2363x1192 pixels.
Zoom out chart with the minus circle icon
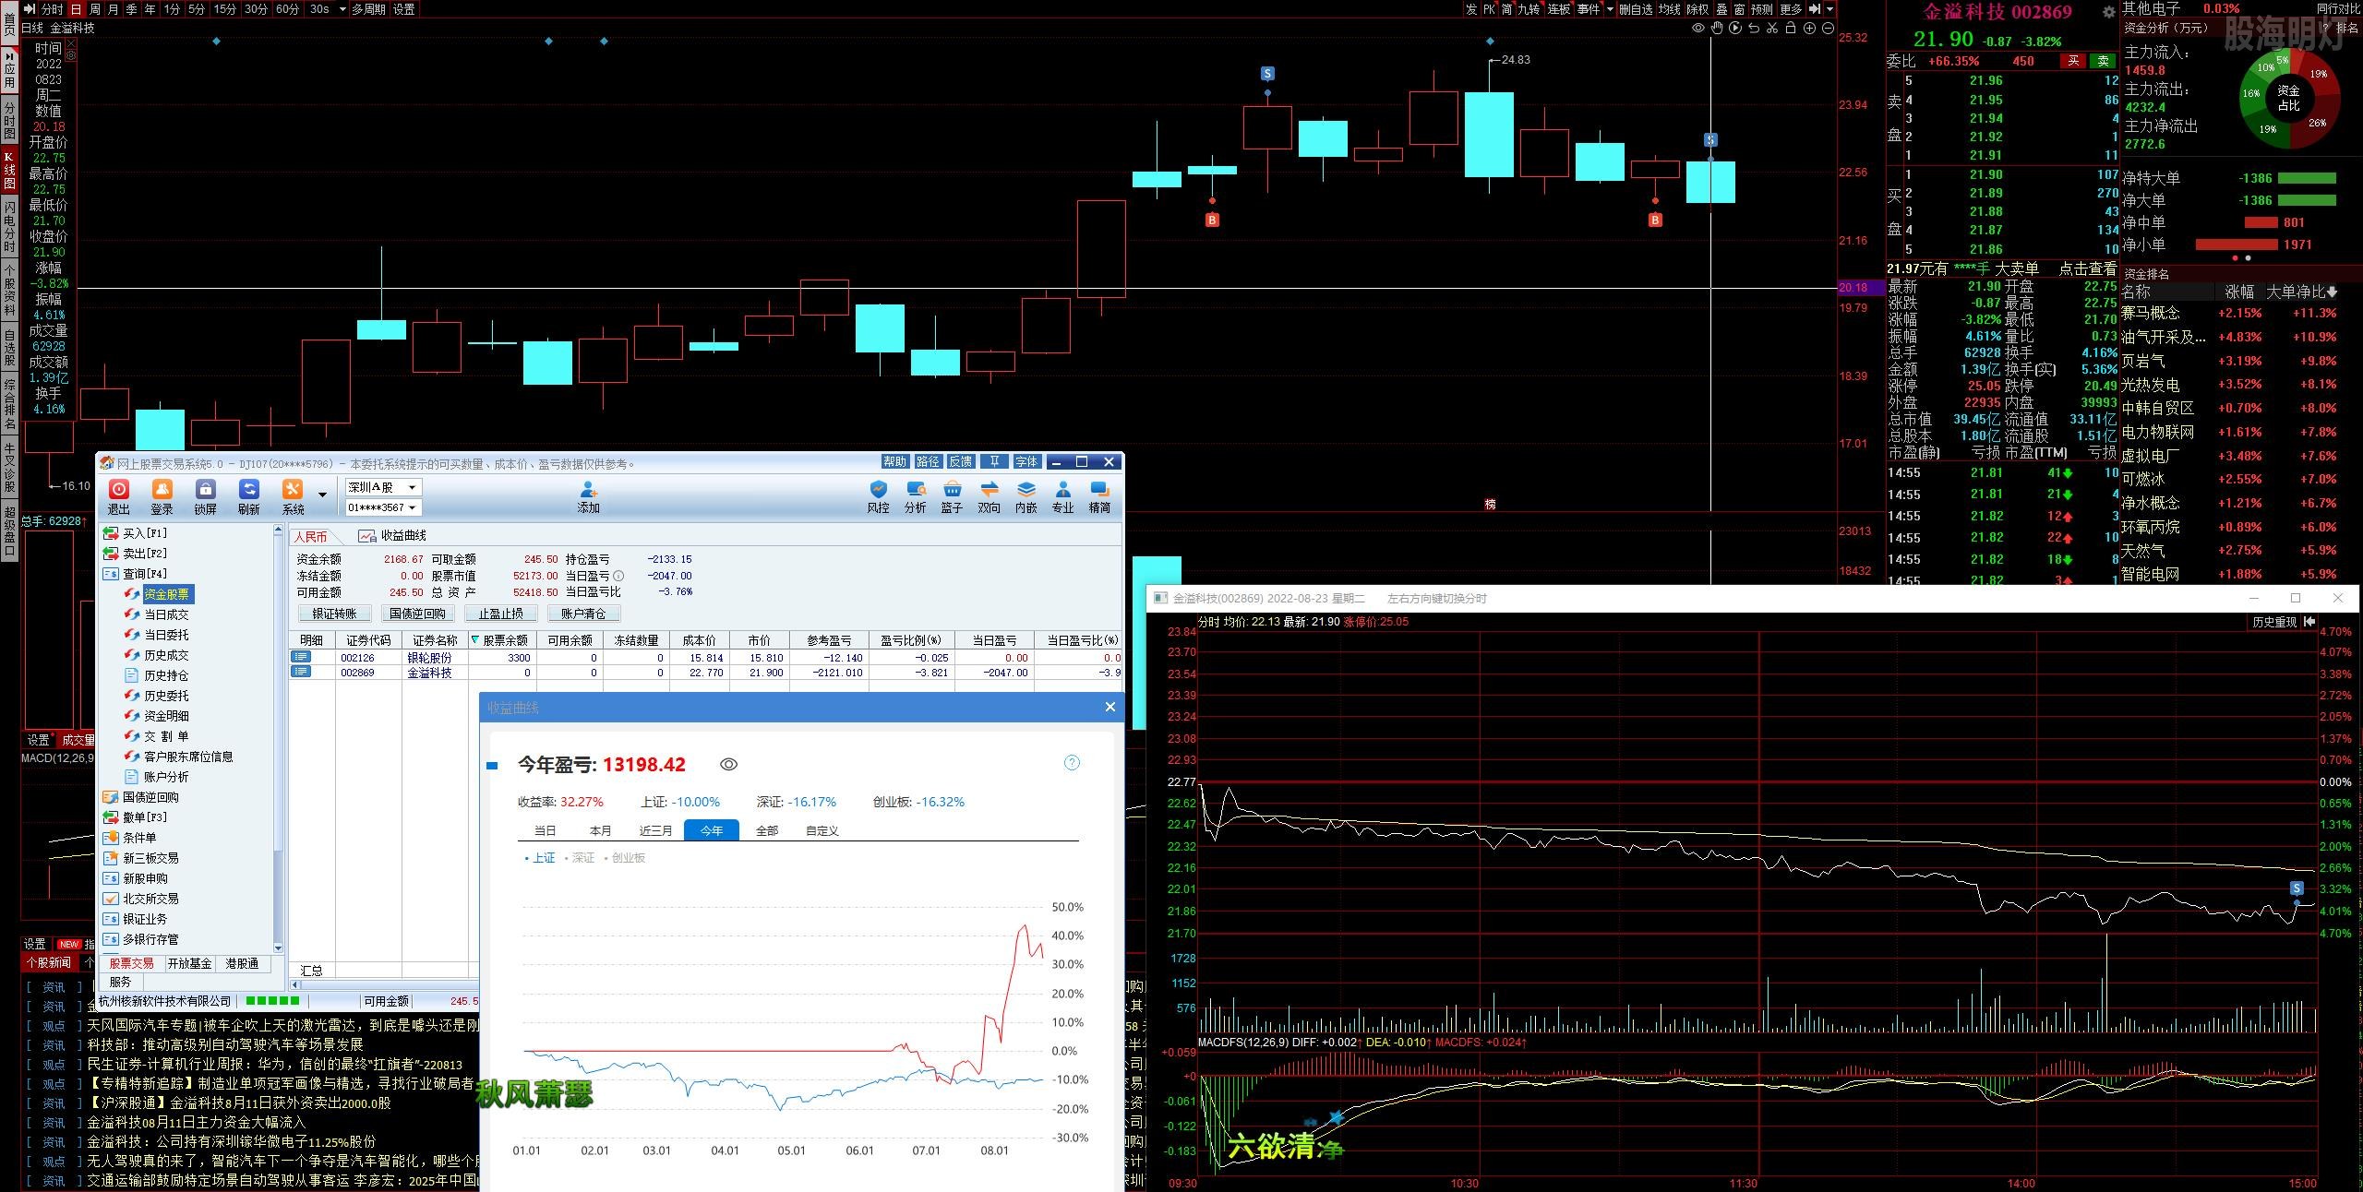pyautogui.click(x=1828, y=29)
